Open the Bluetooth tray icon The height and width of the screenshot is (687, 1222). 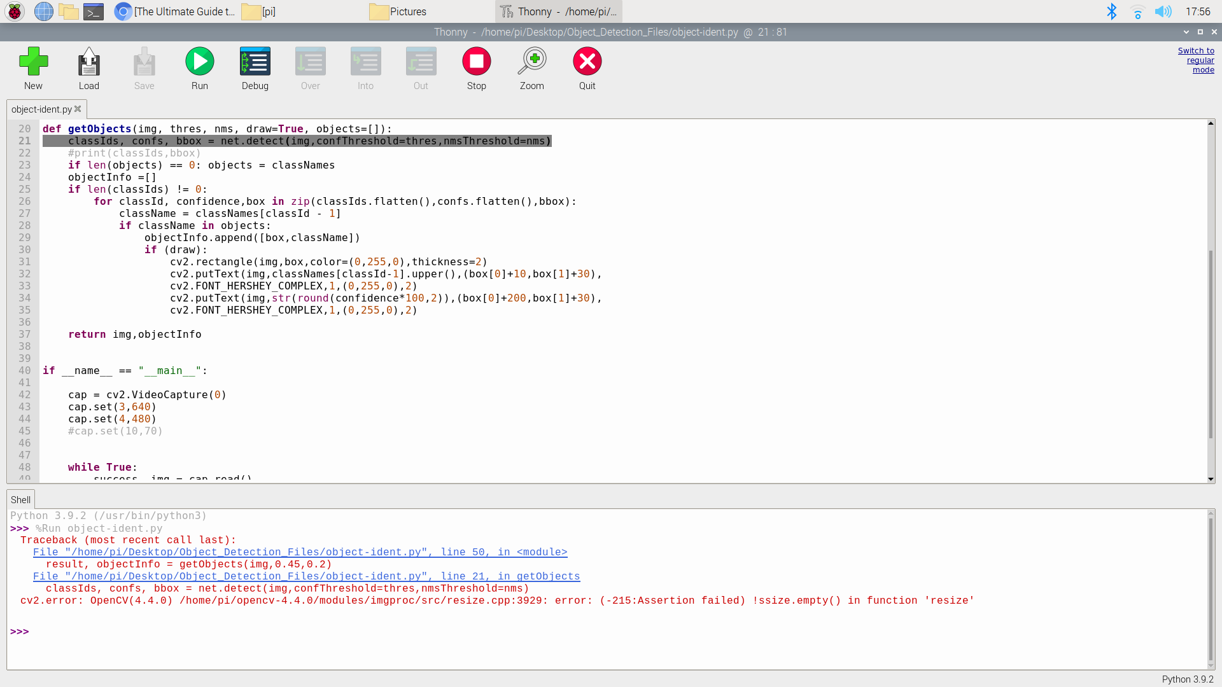[1111, 11]
